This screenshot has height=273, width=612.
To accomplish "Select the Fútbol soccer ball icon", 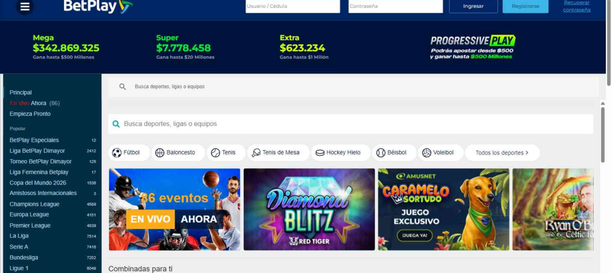I will (117, 153).
